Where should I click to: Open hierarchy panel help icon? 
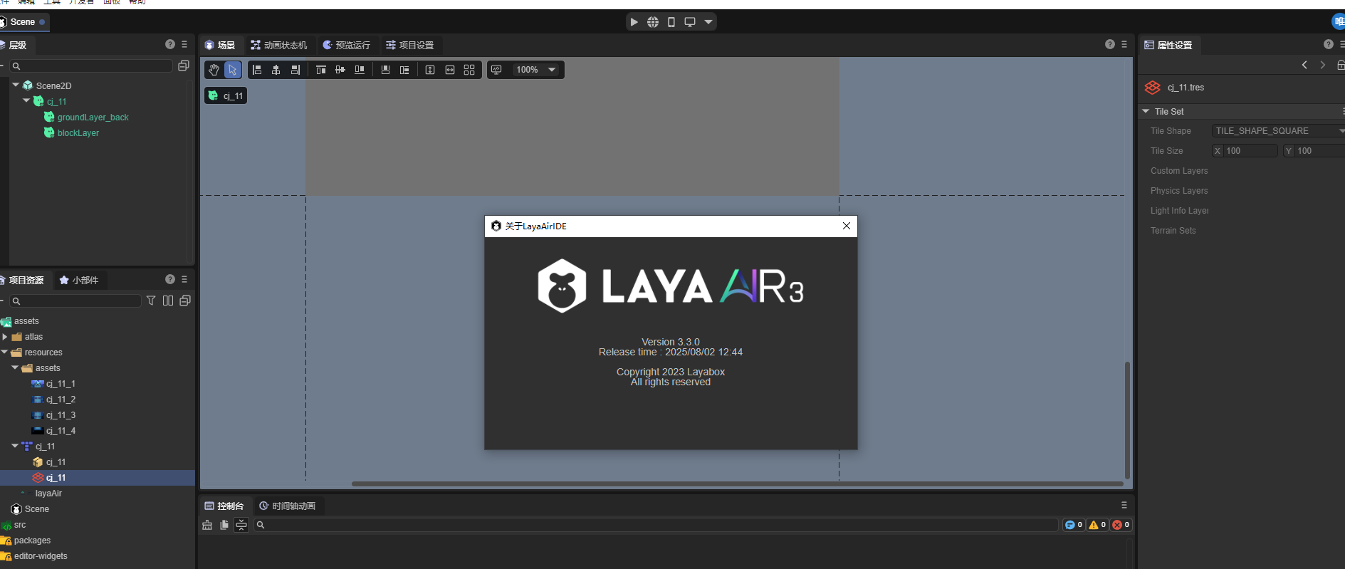(170, 44)
